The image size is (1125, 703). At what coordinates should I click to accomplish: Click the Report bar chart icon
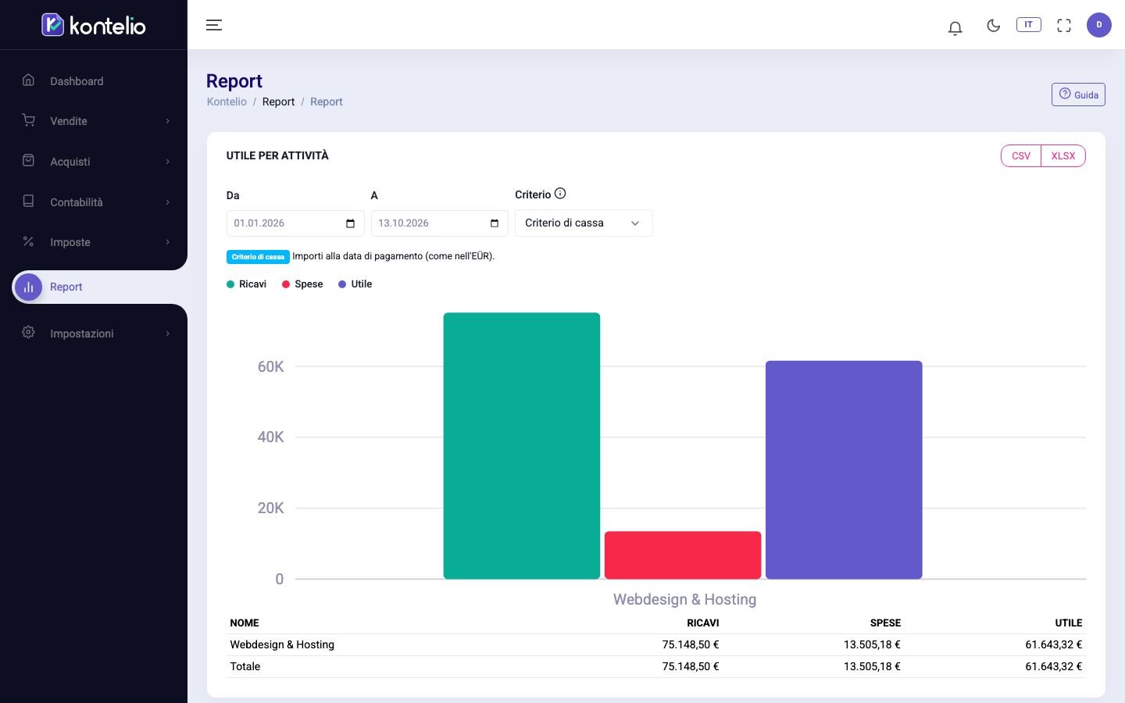click(29, 287)
